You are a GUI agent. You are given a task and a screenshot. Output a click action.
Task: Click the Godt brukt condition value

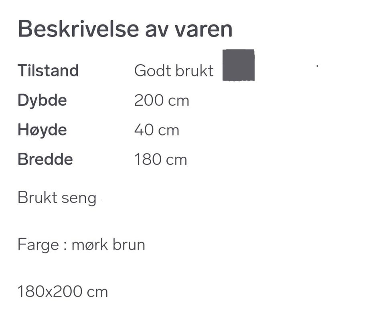pyautogui.click(x=174, y=71)
